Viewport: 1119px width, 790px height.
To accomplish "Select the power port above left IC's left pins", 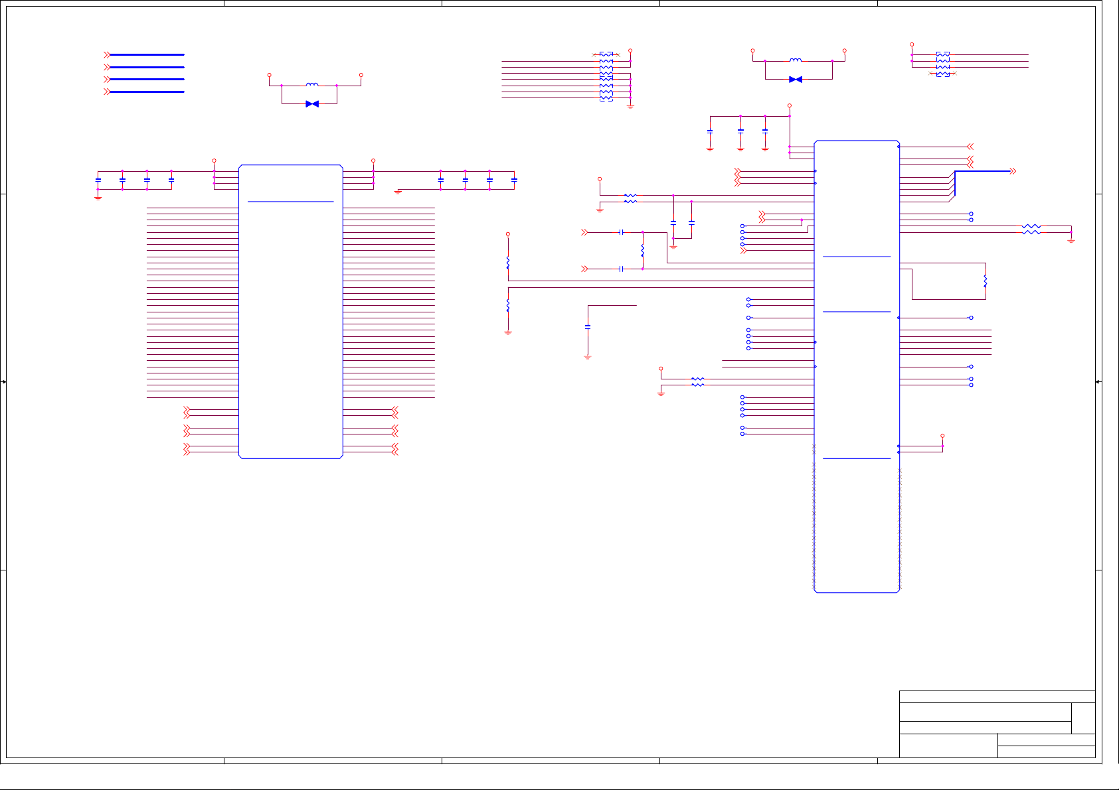I will (214, 161).
